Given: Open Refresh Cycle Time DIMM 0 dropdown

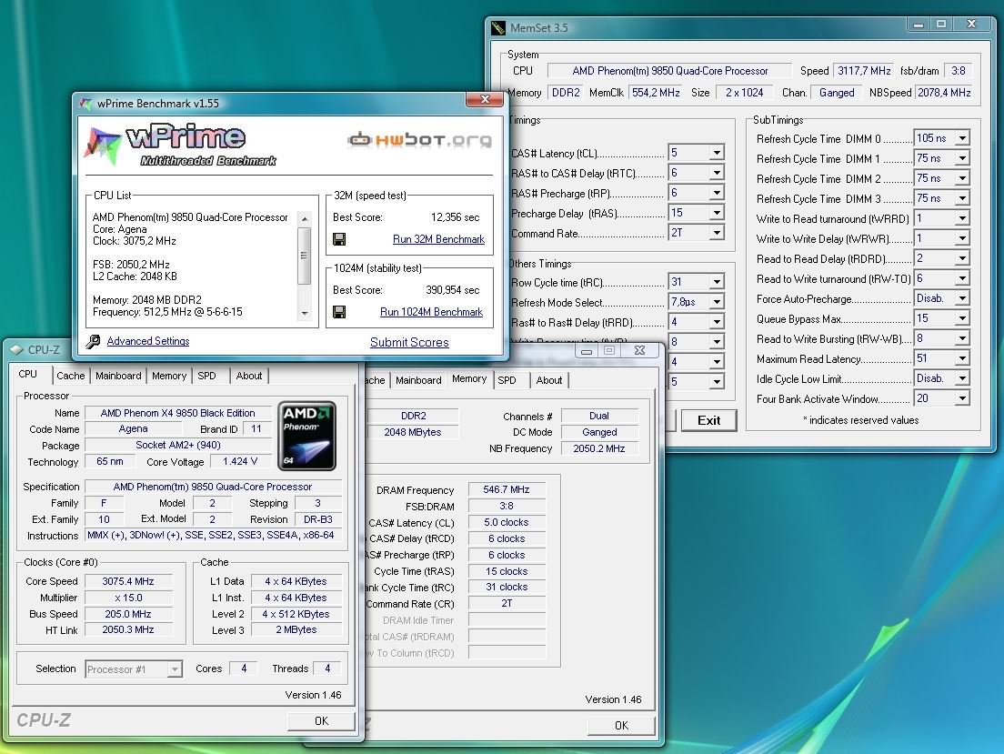Looking at the screenshot, I should pyautogui.click(x=962, y=137).
